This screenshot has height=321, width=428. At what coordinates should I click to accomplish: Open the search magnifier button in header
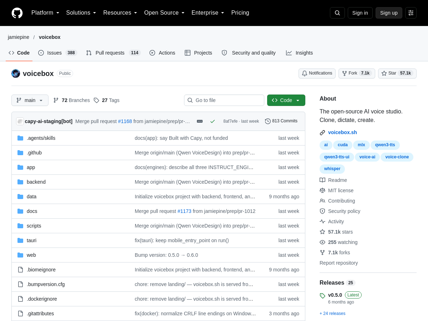pyautogui.click(x=337, y=13)
